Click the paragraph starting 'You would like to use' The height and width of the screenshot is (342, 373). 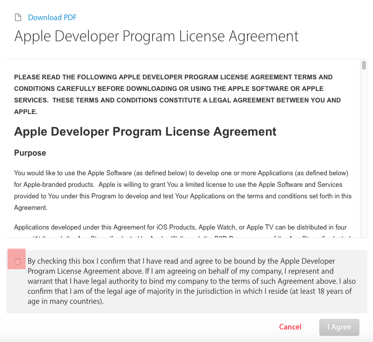(183, 190)
